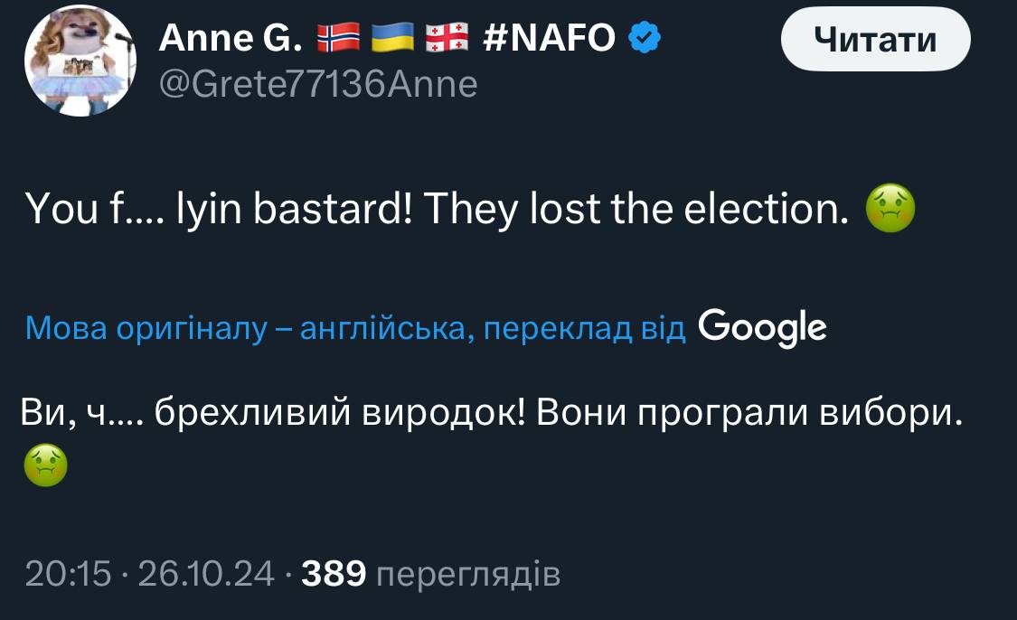Click the Georgian flag emoji in name
This screenshot has height=620, width=1017.
point(447,38)
